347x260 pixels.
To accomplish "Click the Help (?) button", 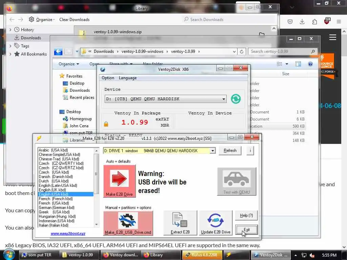I will tap(246, 215).
